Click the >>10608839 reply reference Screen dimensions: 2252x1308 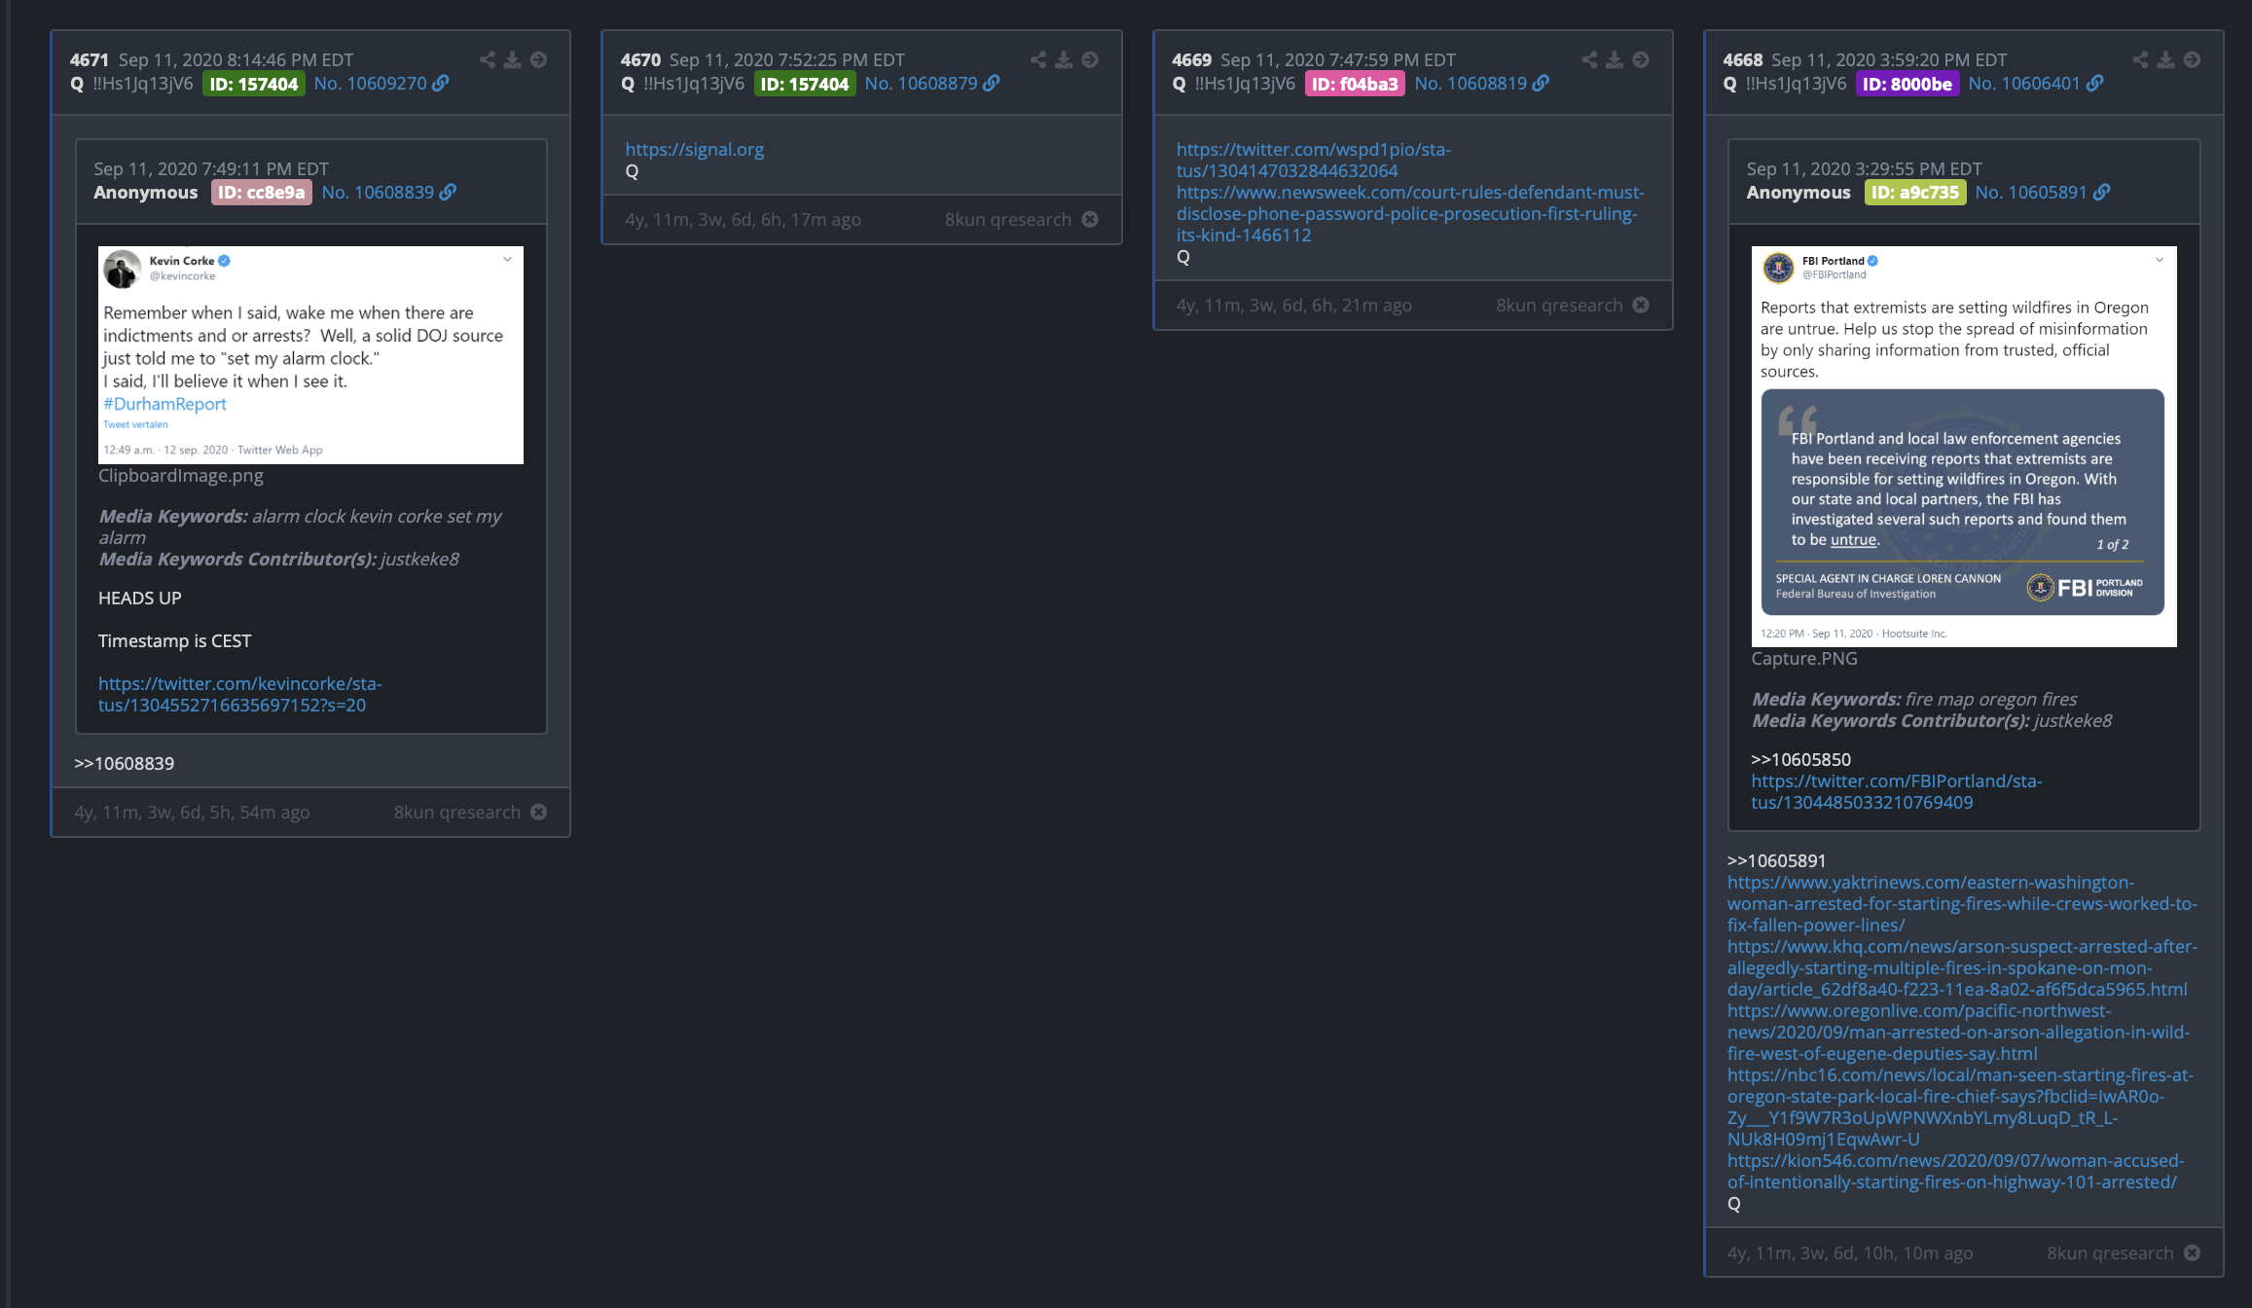[x=125, y=763]
